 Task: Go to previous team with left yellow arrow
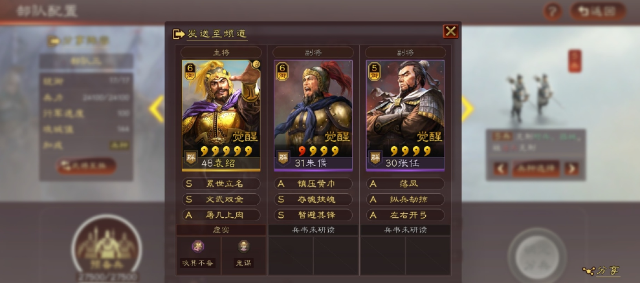point(156,109)
